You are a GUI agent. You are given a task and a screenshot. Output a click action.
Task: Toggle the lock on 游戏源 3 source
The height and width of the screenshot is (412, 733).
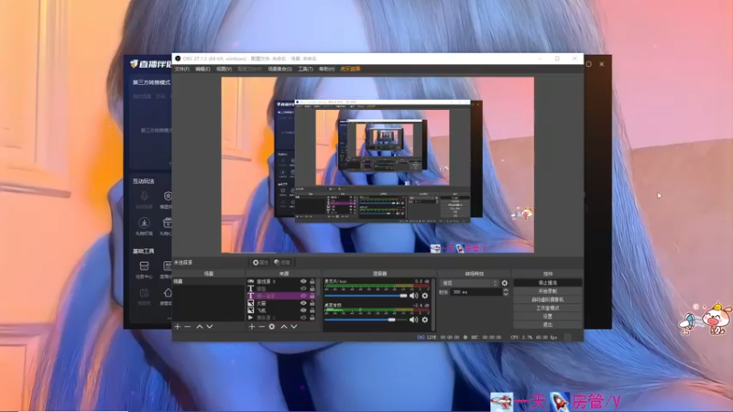[x=312, y=281]
